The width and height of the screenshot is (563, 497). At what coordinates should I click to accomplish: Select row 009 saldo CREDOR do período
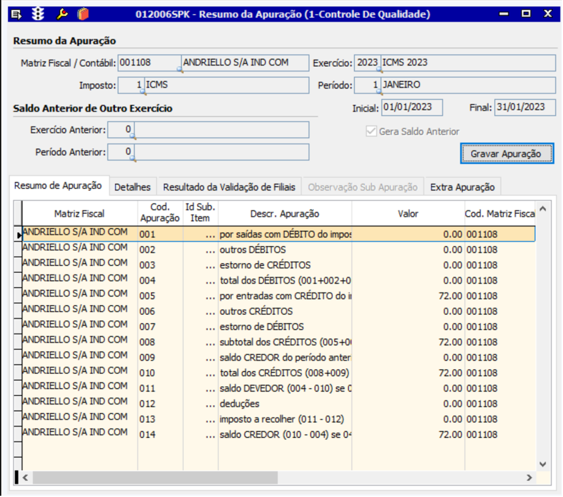278,357
